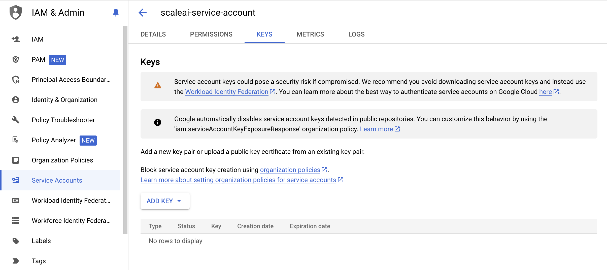607x270 pixels.
Task: Click the Creation date column header
Action: pos(255,226)
